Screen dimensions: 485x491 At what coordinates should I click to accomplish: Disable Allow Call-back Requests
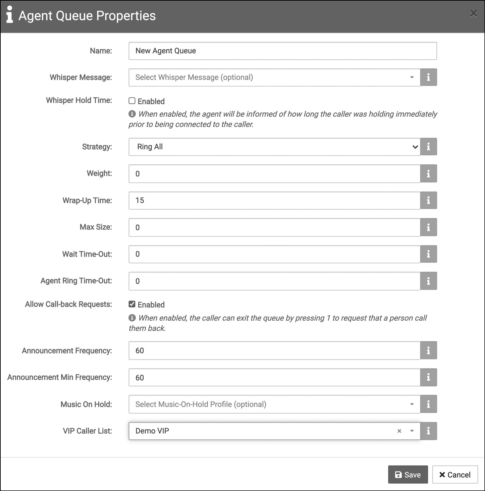pyautogui.click(x=131, y=304)
